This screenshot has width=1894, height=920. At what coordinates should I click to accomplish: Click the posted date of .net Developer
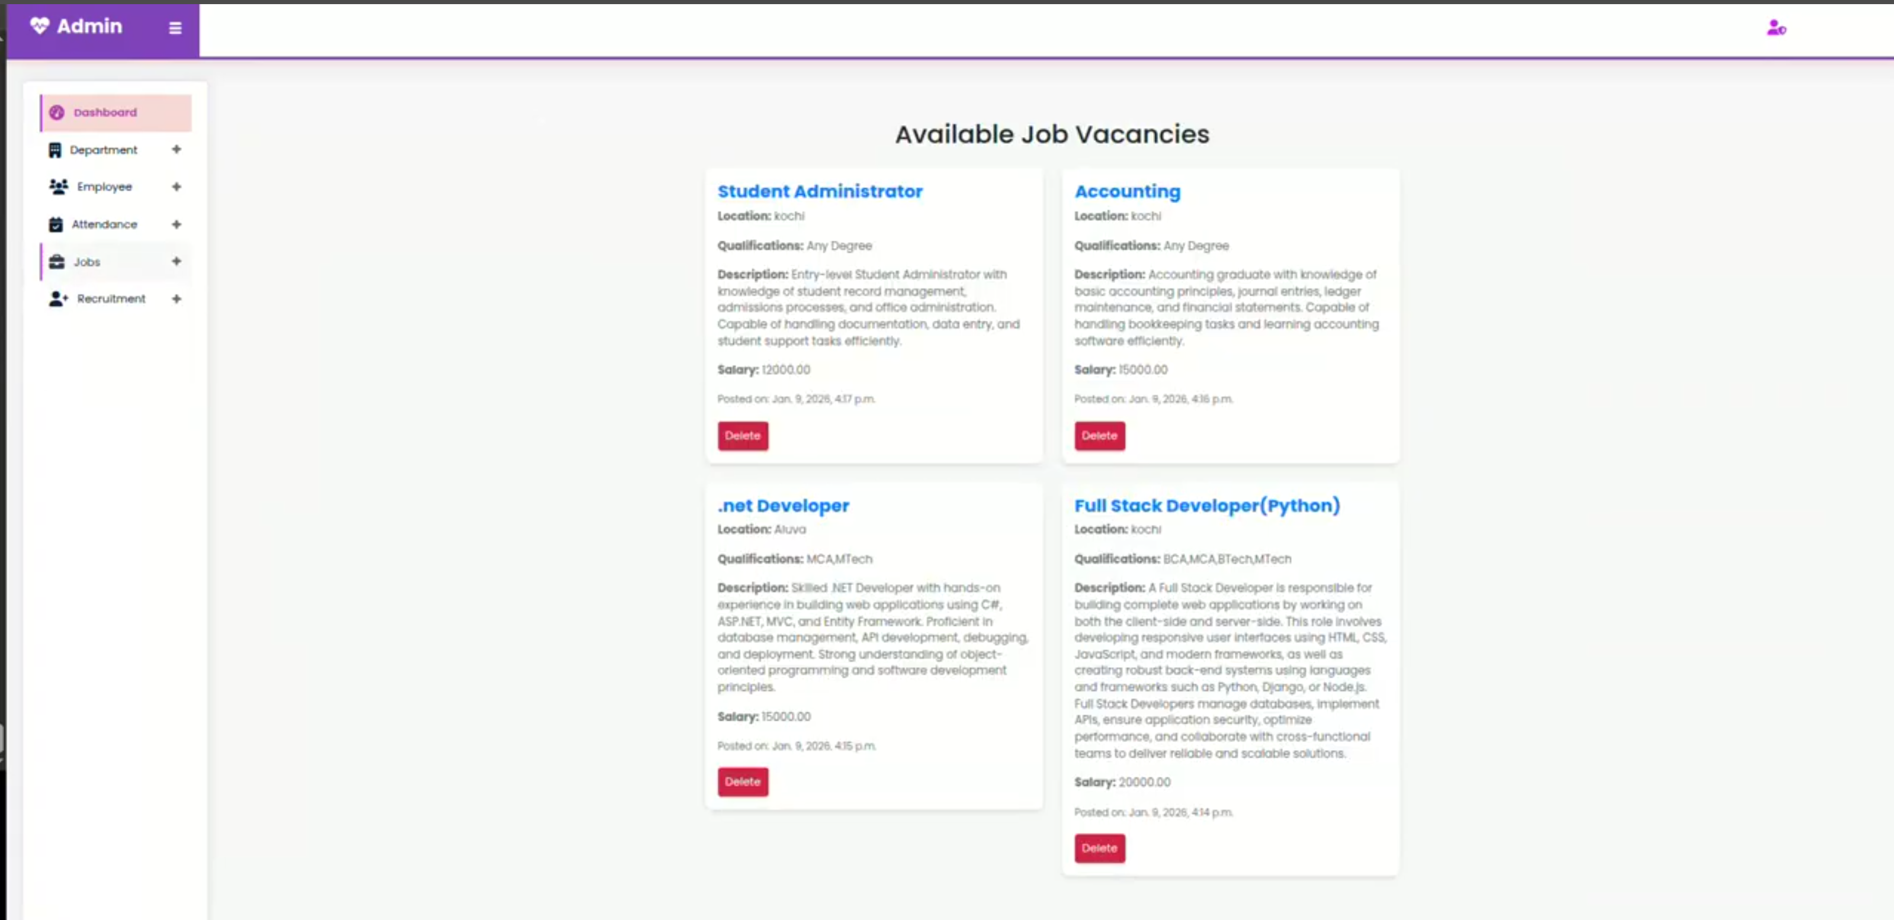tap(797, 746)
